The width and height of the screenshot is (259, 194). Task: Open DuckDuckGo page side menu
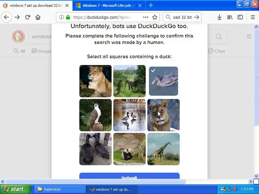(249, 37)
